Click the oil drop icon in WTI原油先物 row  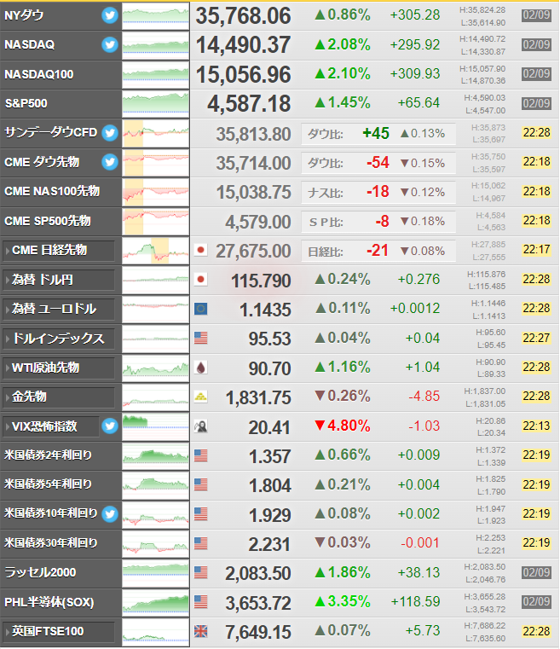[201, 368]
